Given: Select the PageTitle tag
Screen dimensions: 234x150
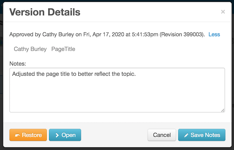Looking at the screenshot, I should click(63, 49).
